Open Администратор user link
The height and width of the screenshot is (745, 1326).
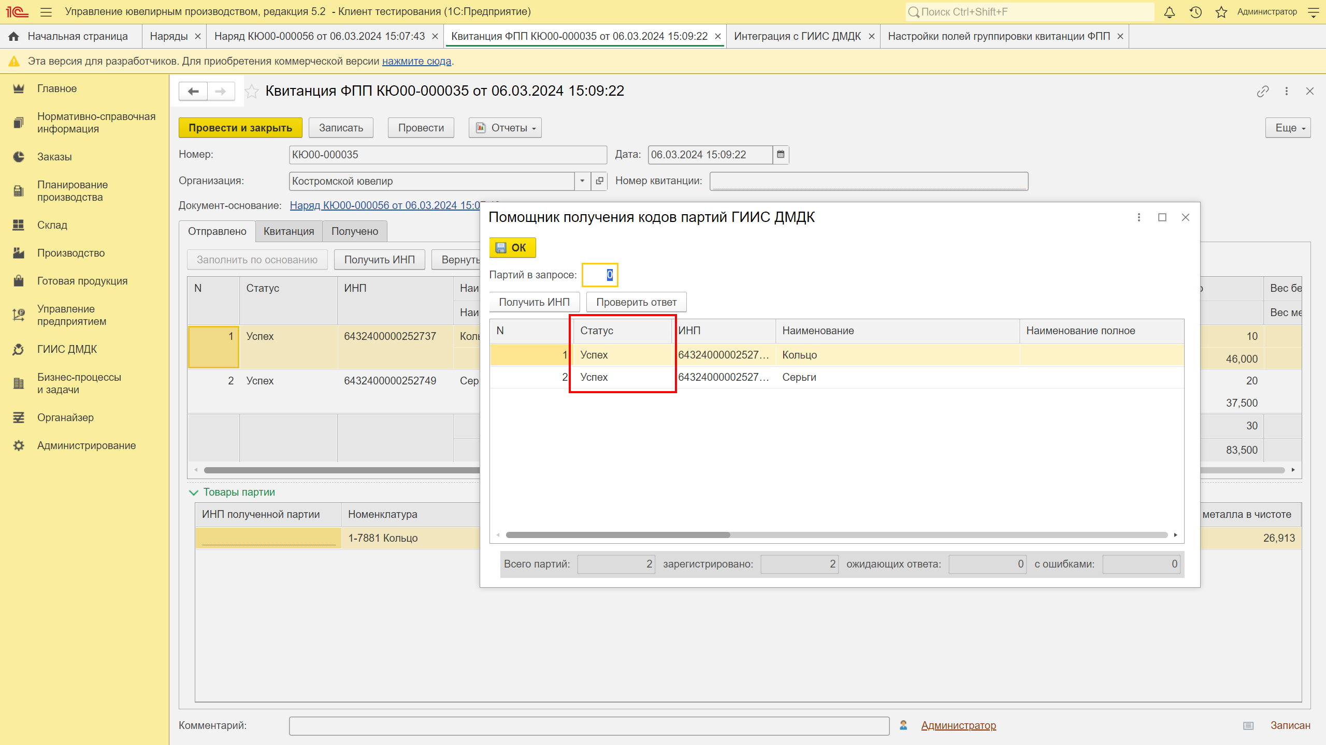coord(958,725)
